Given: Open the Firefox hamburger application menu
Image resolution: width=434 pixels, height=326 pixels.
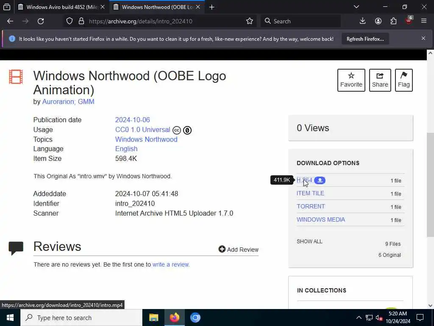Looking at the screenshot, I should point(424,21).
